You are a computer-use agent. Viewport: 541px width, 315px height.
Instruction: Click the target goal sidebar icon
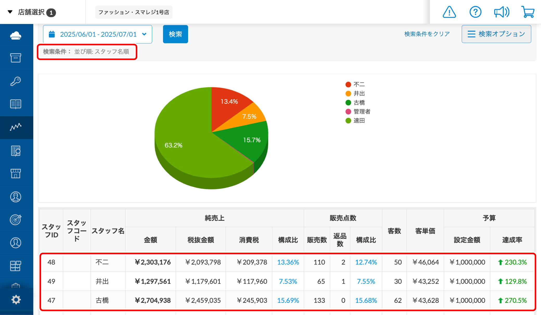pos(16,220)
